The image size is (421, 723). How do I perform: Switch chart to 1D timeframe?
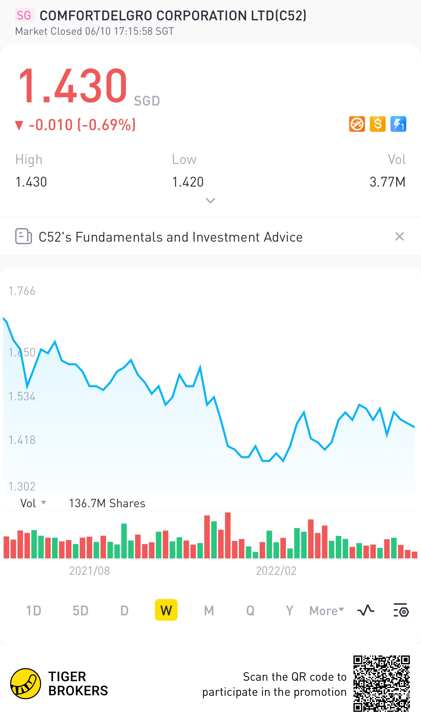tap(33, 611)
